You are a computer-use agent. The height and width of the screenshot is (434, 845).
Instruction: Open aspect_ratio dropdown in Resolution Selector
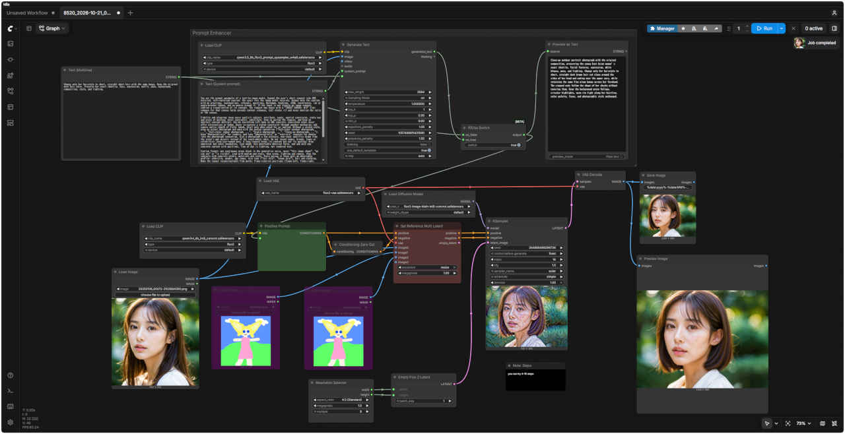click(x=341, y=399)
